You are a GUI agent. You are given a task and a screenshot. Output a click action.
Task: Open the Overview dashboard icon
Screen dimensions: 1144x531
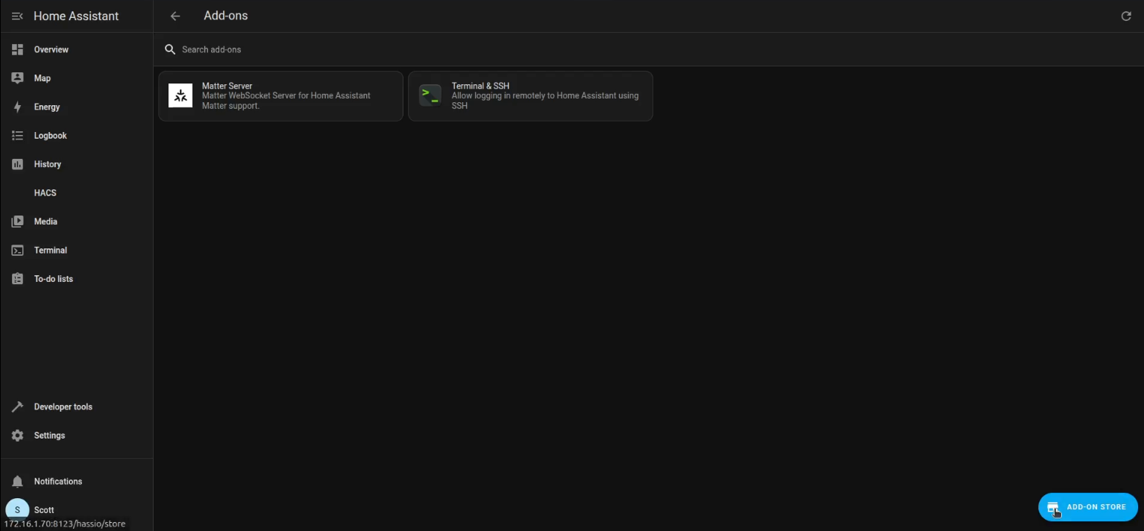(x=17, y=49)
